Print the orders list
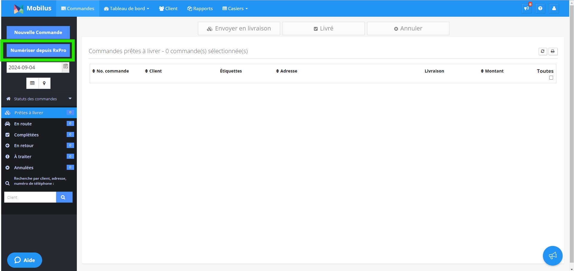Image resolution: width=574 pixels, height=271 pixels. (x=553, y=51)
